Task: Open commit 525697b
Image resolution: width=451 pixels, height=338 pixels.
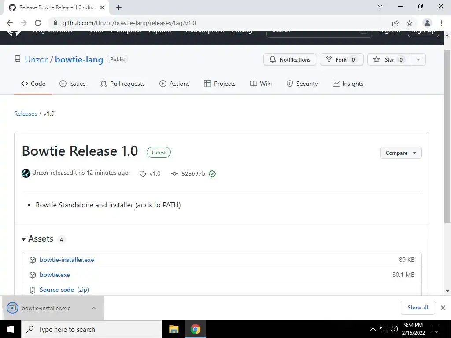Action: [193, 173]
